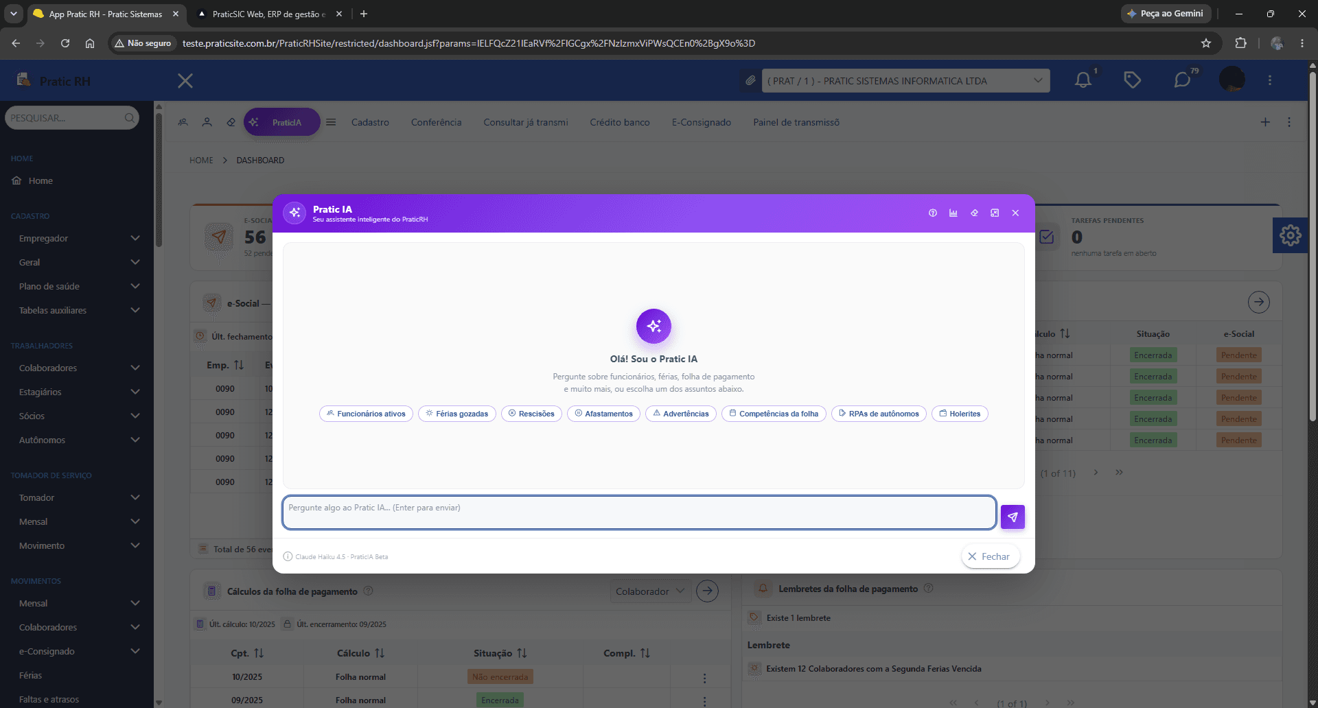Viewport: 1318px width, 708px height.
Task: Open the kebab menu next to the avatar
Action: pyautogui.click(x=1270, y=80)
